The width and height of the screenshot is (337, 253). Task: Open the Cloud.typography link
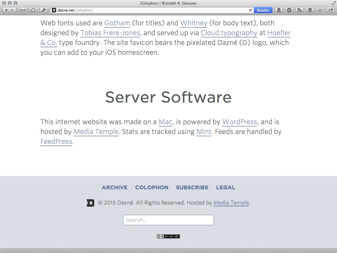(229, 33)
